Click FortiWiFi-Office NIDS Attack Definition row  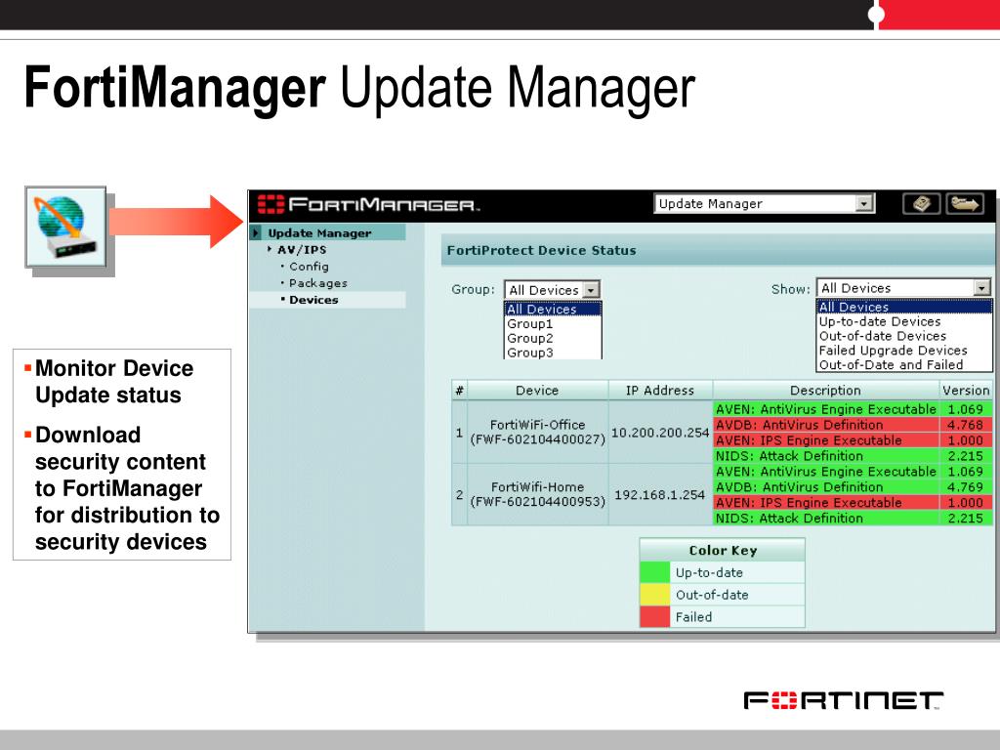(825, 456)
